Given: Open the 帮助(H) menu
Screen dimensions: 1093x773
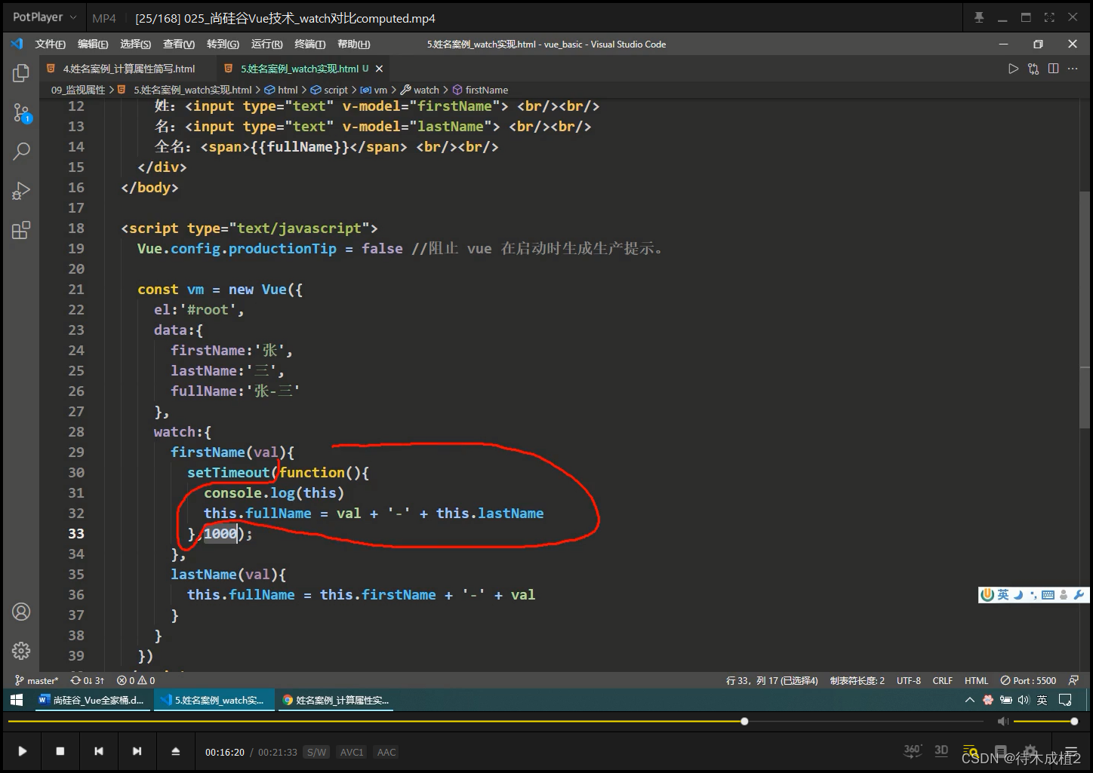Looking at the screenshot, I should point(353,44).
